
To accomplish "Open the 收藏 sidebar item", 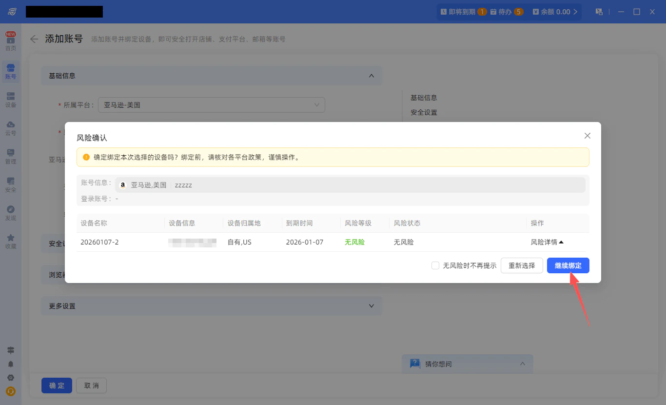I will coord(11,242).
